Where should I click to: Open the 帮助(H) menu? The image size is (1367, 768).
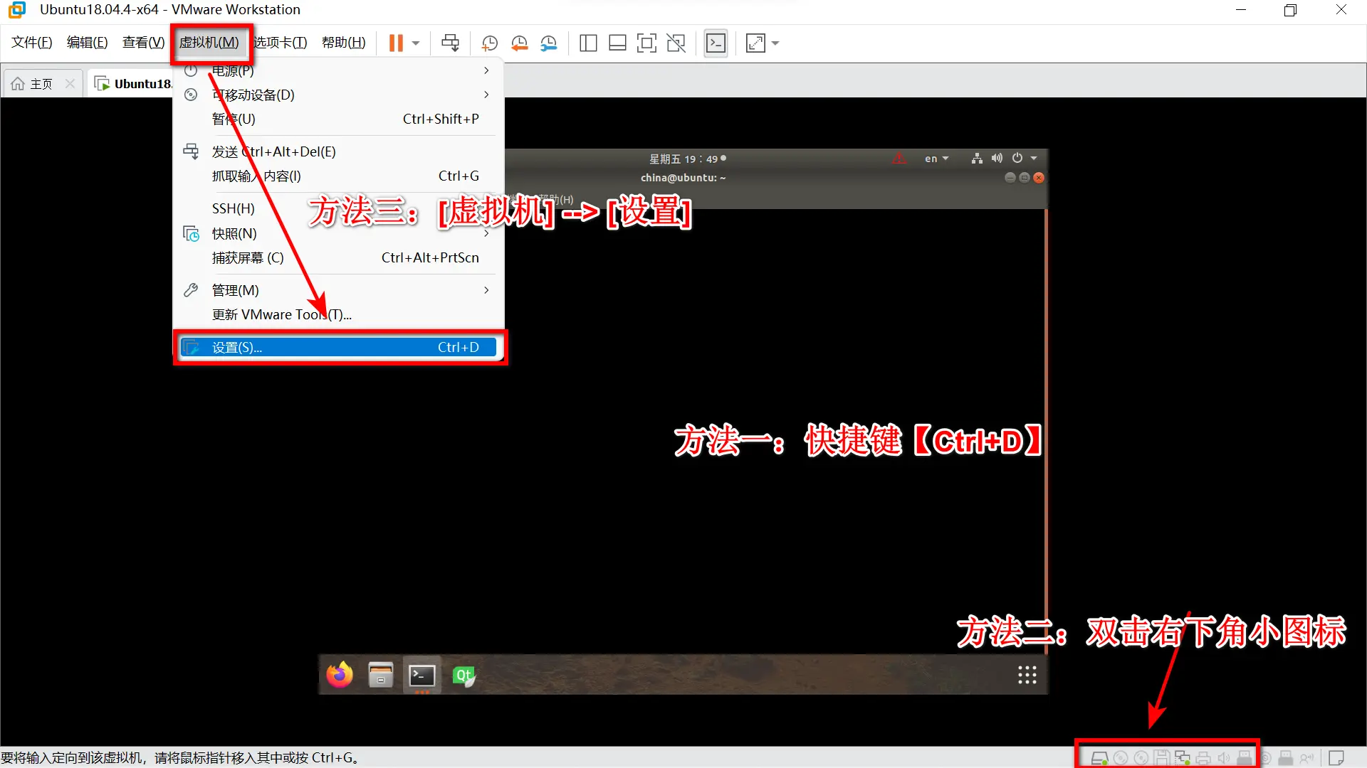344,43
